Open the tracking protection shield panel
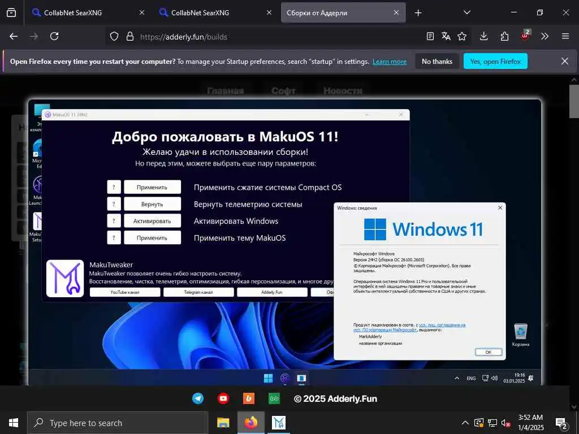This screenshot has height=434, width=579. pyautogui.click(x=114, y=36)
